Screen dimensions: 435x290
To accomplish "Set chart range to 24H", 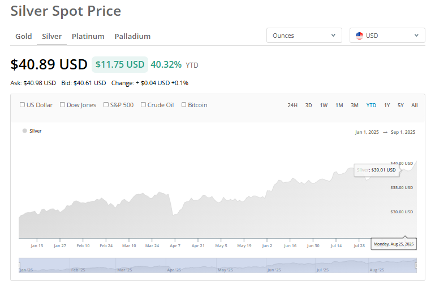I will (x=292, y=106).
